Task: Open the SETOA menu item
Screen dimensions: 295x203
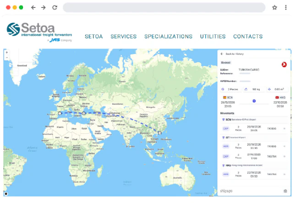Action: 94,37
